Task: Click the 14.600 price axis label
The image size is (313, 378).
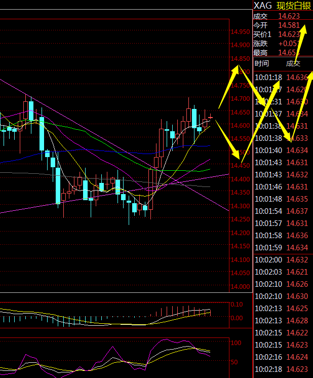Action: pos(240,125)
